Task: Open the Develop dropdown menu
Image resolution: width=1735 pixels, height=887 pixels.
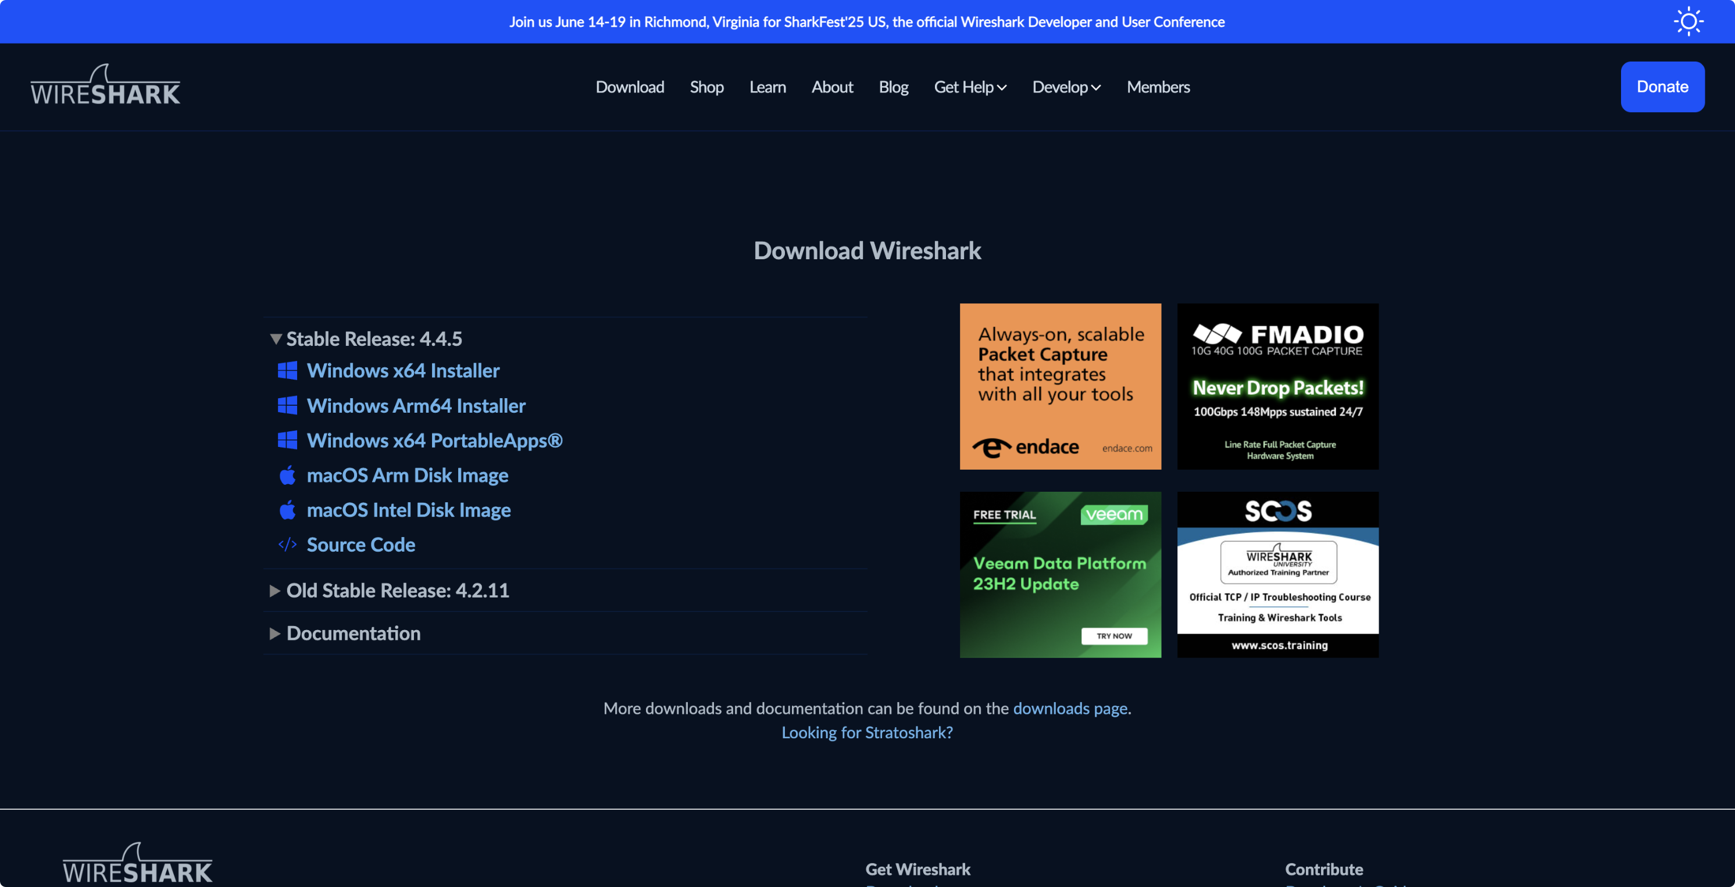Action: tap(1066, 87)
